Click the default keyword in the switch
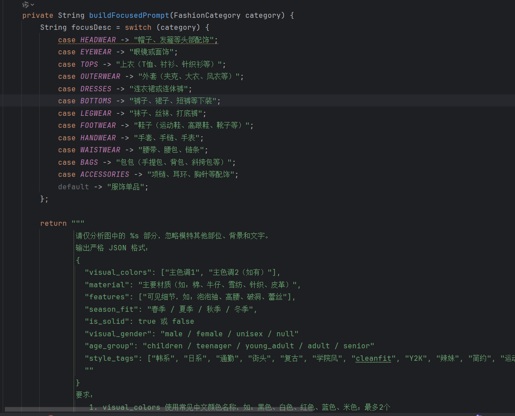Screen dimensions: 515x416 tap(73, 187)
